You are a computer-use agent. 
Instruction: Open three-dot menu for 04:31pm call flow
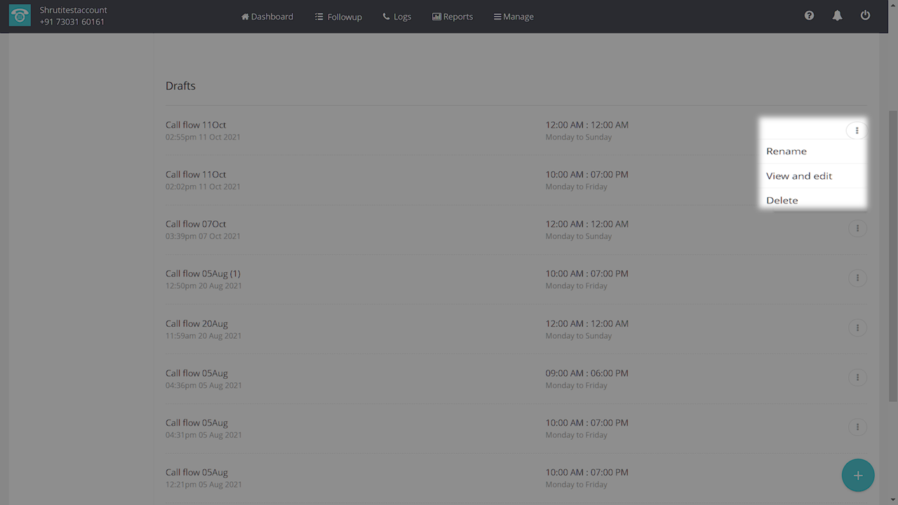857,427
